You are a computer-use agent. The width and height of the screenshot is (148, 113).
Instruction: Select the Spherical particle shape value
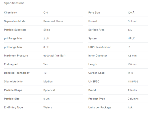pos(49,90)
